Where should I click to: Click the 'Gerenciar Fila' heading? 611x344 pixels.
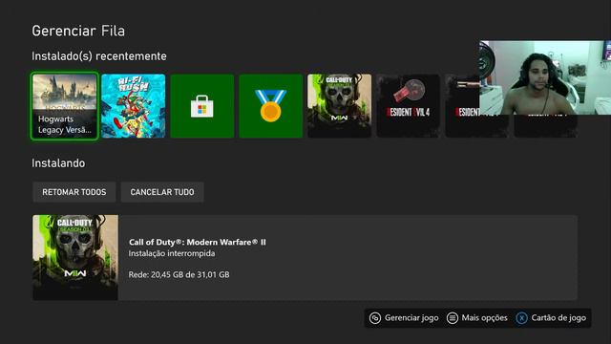78,31
